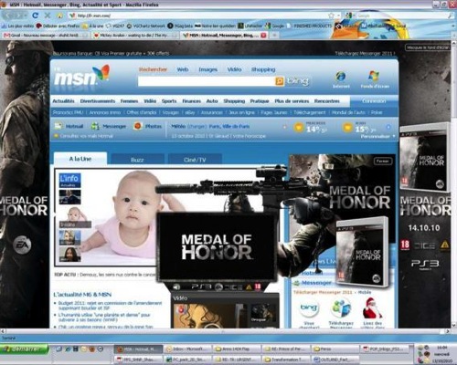Viewport: 457px width, 365px height.
Task: Open the FINISHED PRODUCTS bookmark
Action: tap(310, 26)
